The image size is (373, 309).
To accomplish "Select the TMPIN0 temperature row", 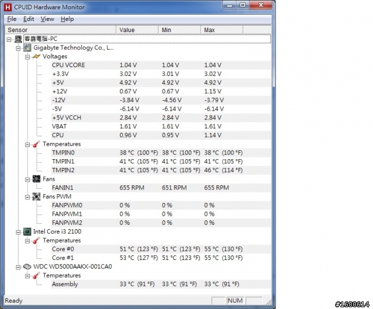I will pos(161,153).
